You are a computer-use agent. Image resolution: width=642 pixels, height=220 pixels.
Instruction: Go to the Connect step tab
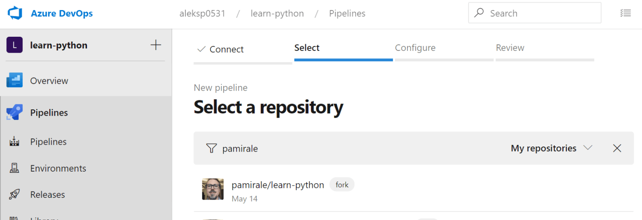pyautogui.click(x=226, y=49)
